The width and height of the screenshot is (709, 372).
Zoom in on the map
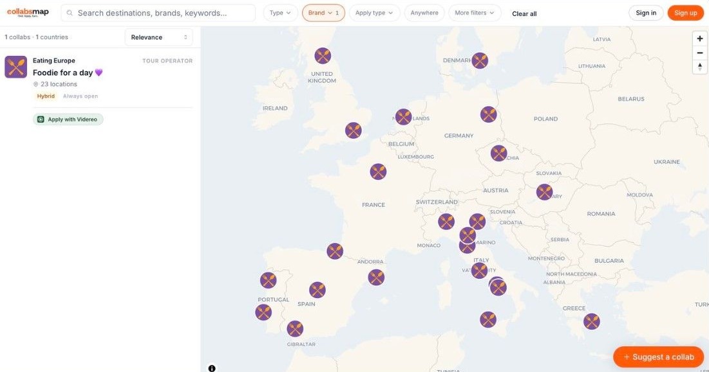click(699, 39)
